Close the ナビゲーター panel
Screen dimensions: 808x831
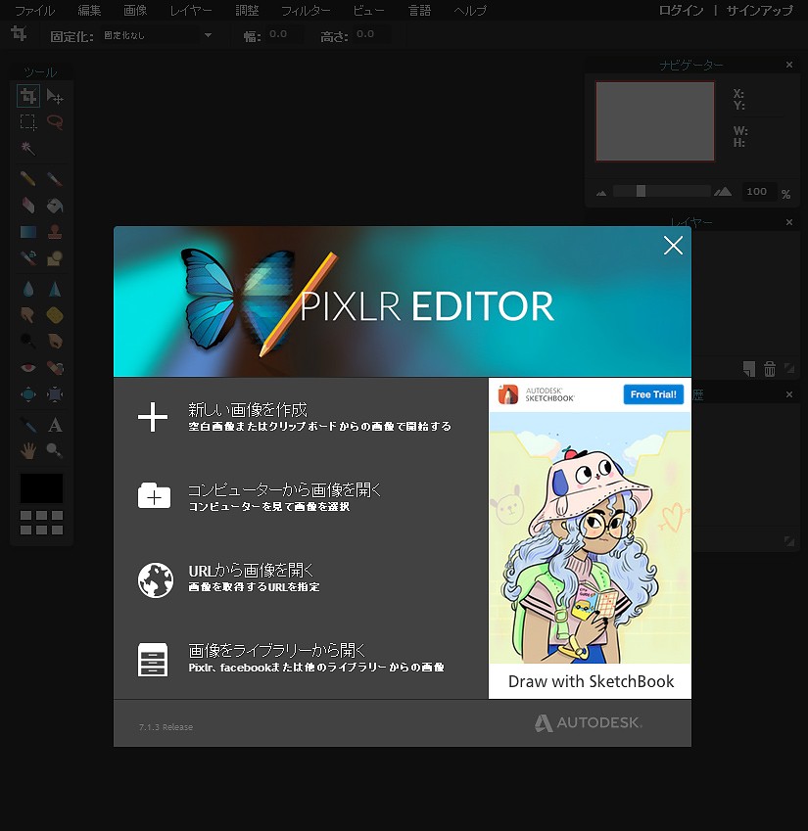pos(789,65)
